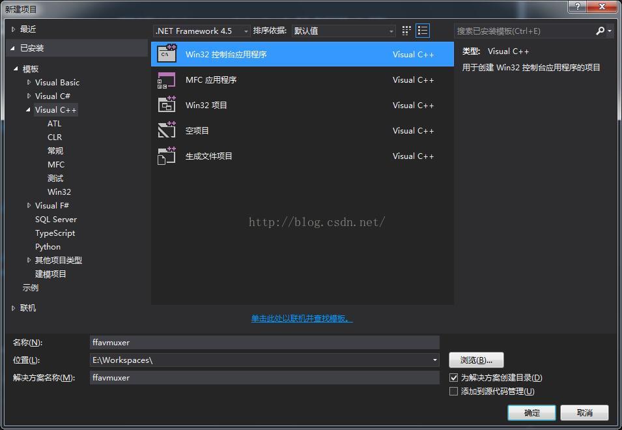Close the 新建项目 dialog
622x430 pixels.
(602, 7)
